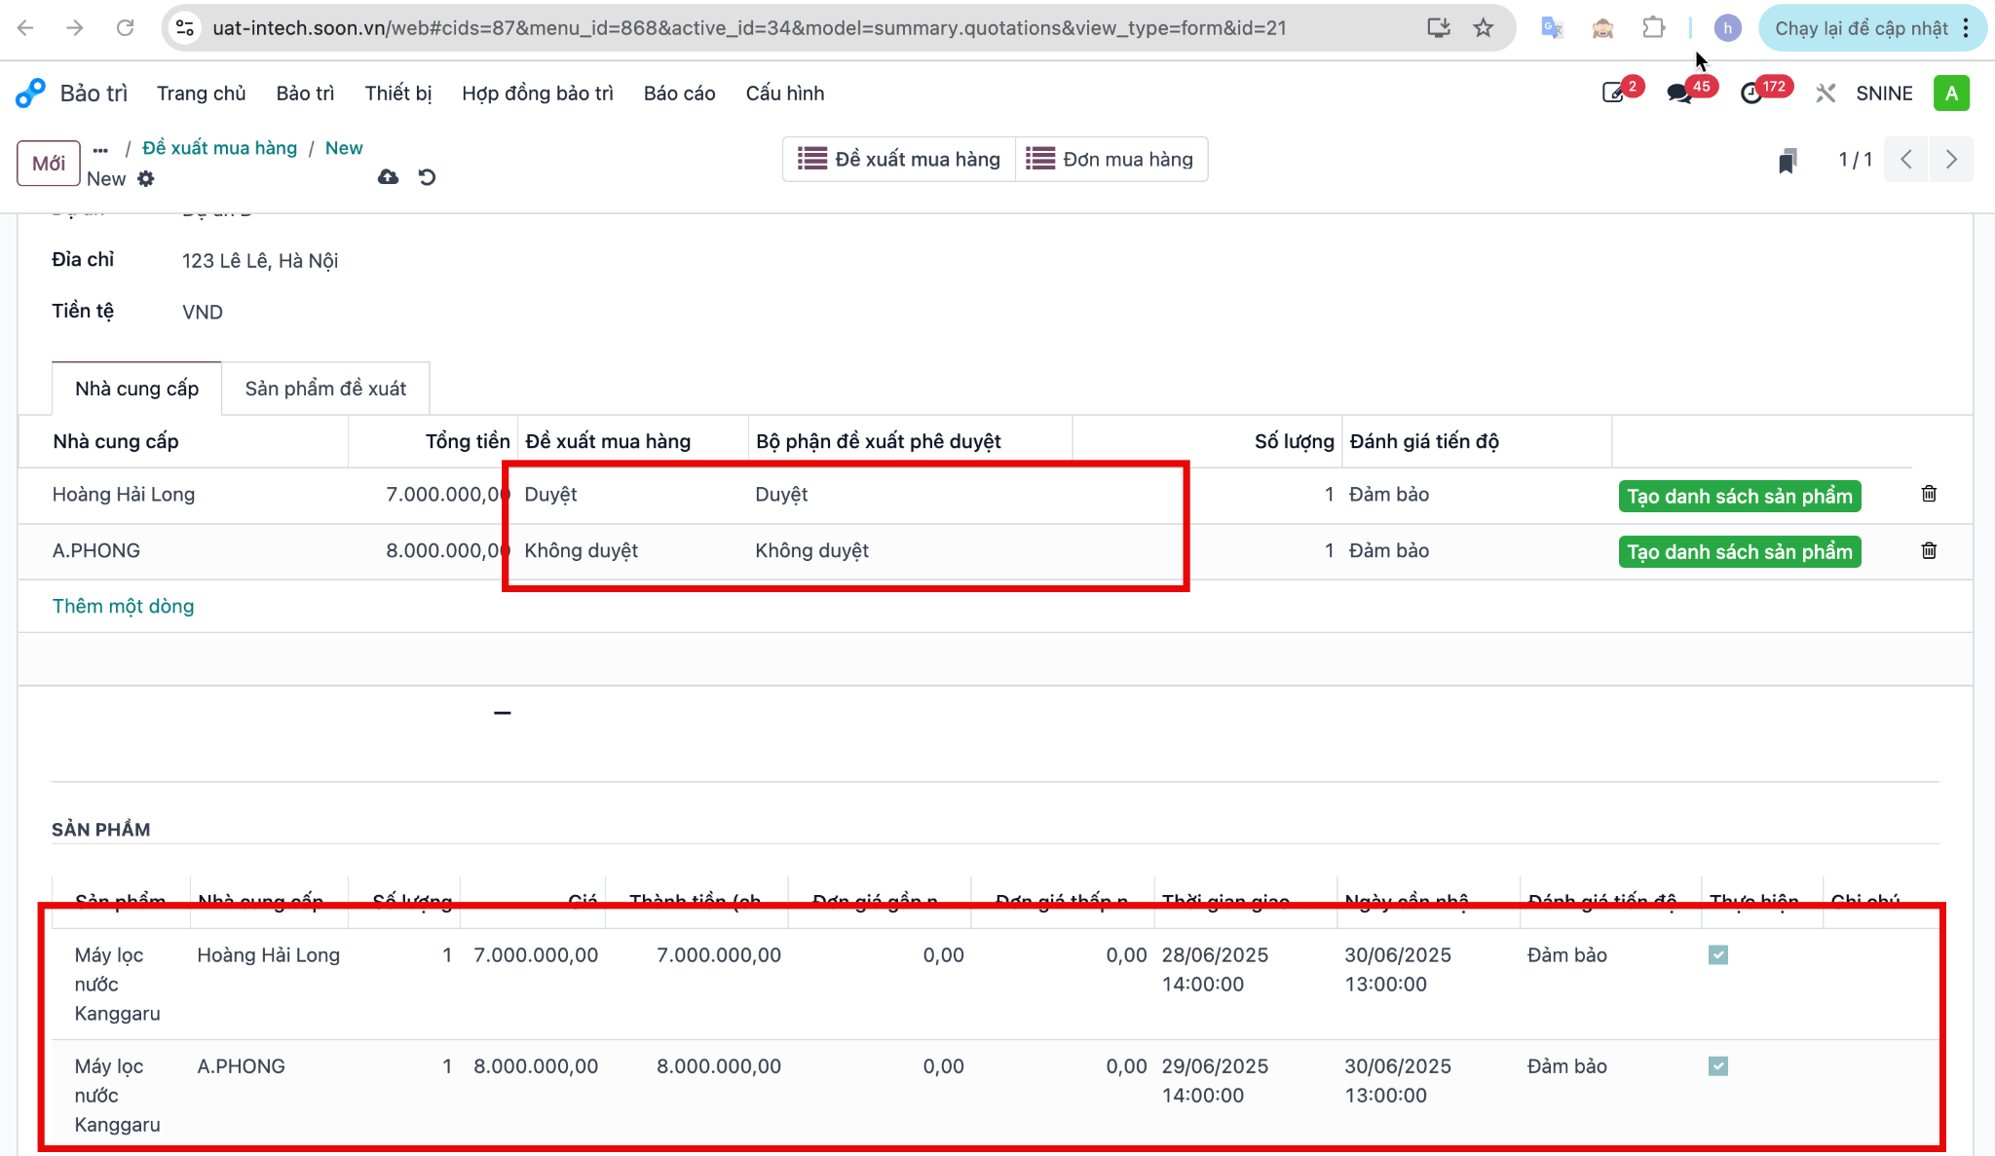
Task: Go to the previous record arrow
Action: 1906,160
